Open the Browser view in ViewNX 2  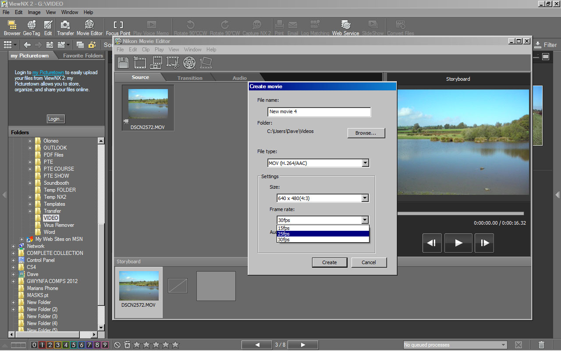(12, 28)
